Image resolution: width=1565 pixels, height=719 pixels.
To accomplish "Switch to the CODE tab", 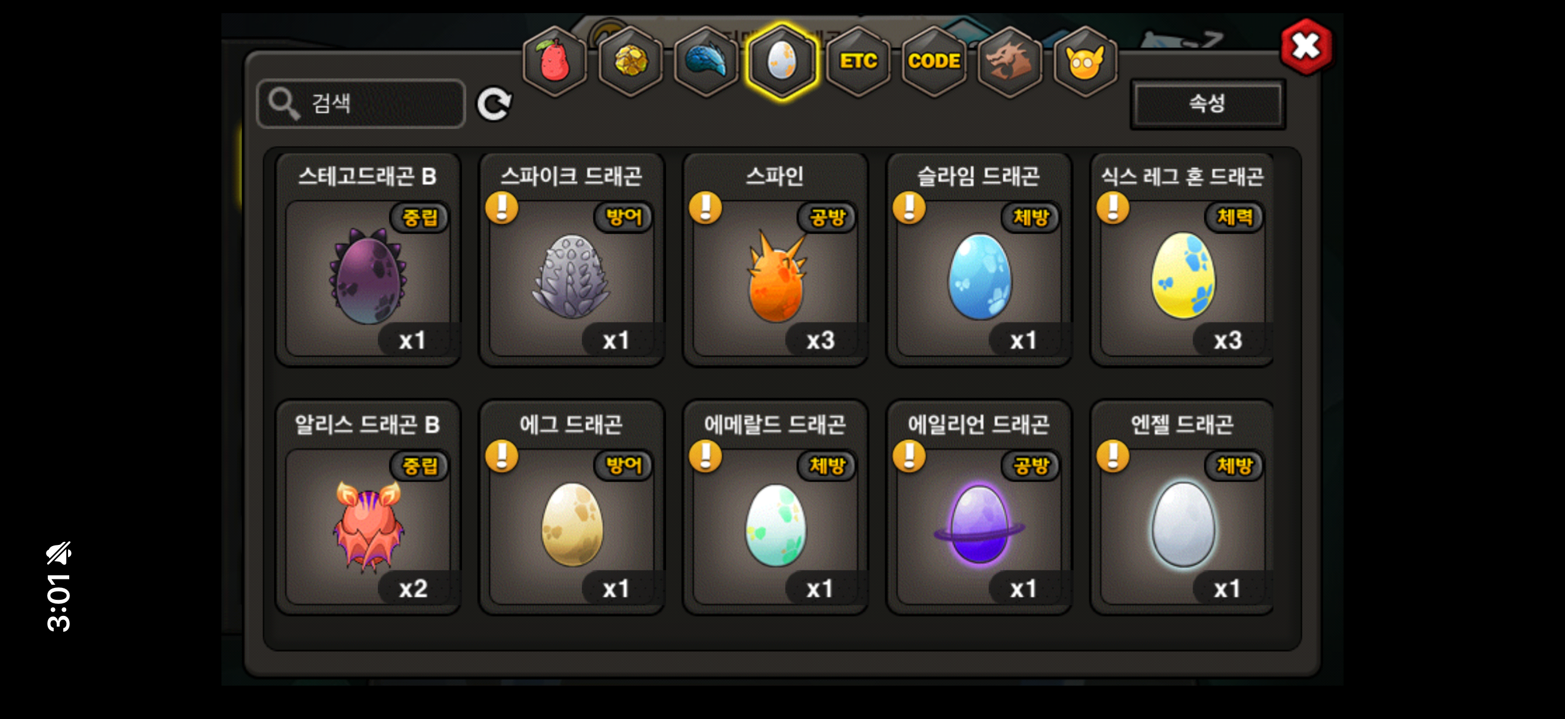I will tap(934, 62).
